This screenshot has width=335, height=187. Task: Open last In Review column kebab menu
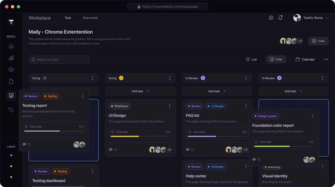pyautogui.click(x=323, y=78)
